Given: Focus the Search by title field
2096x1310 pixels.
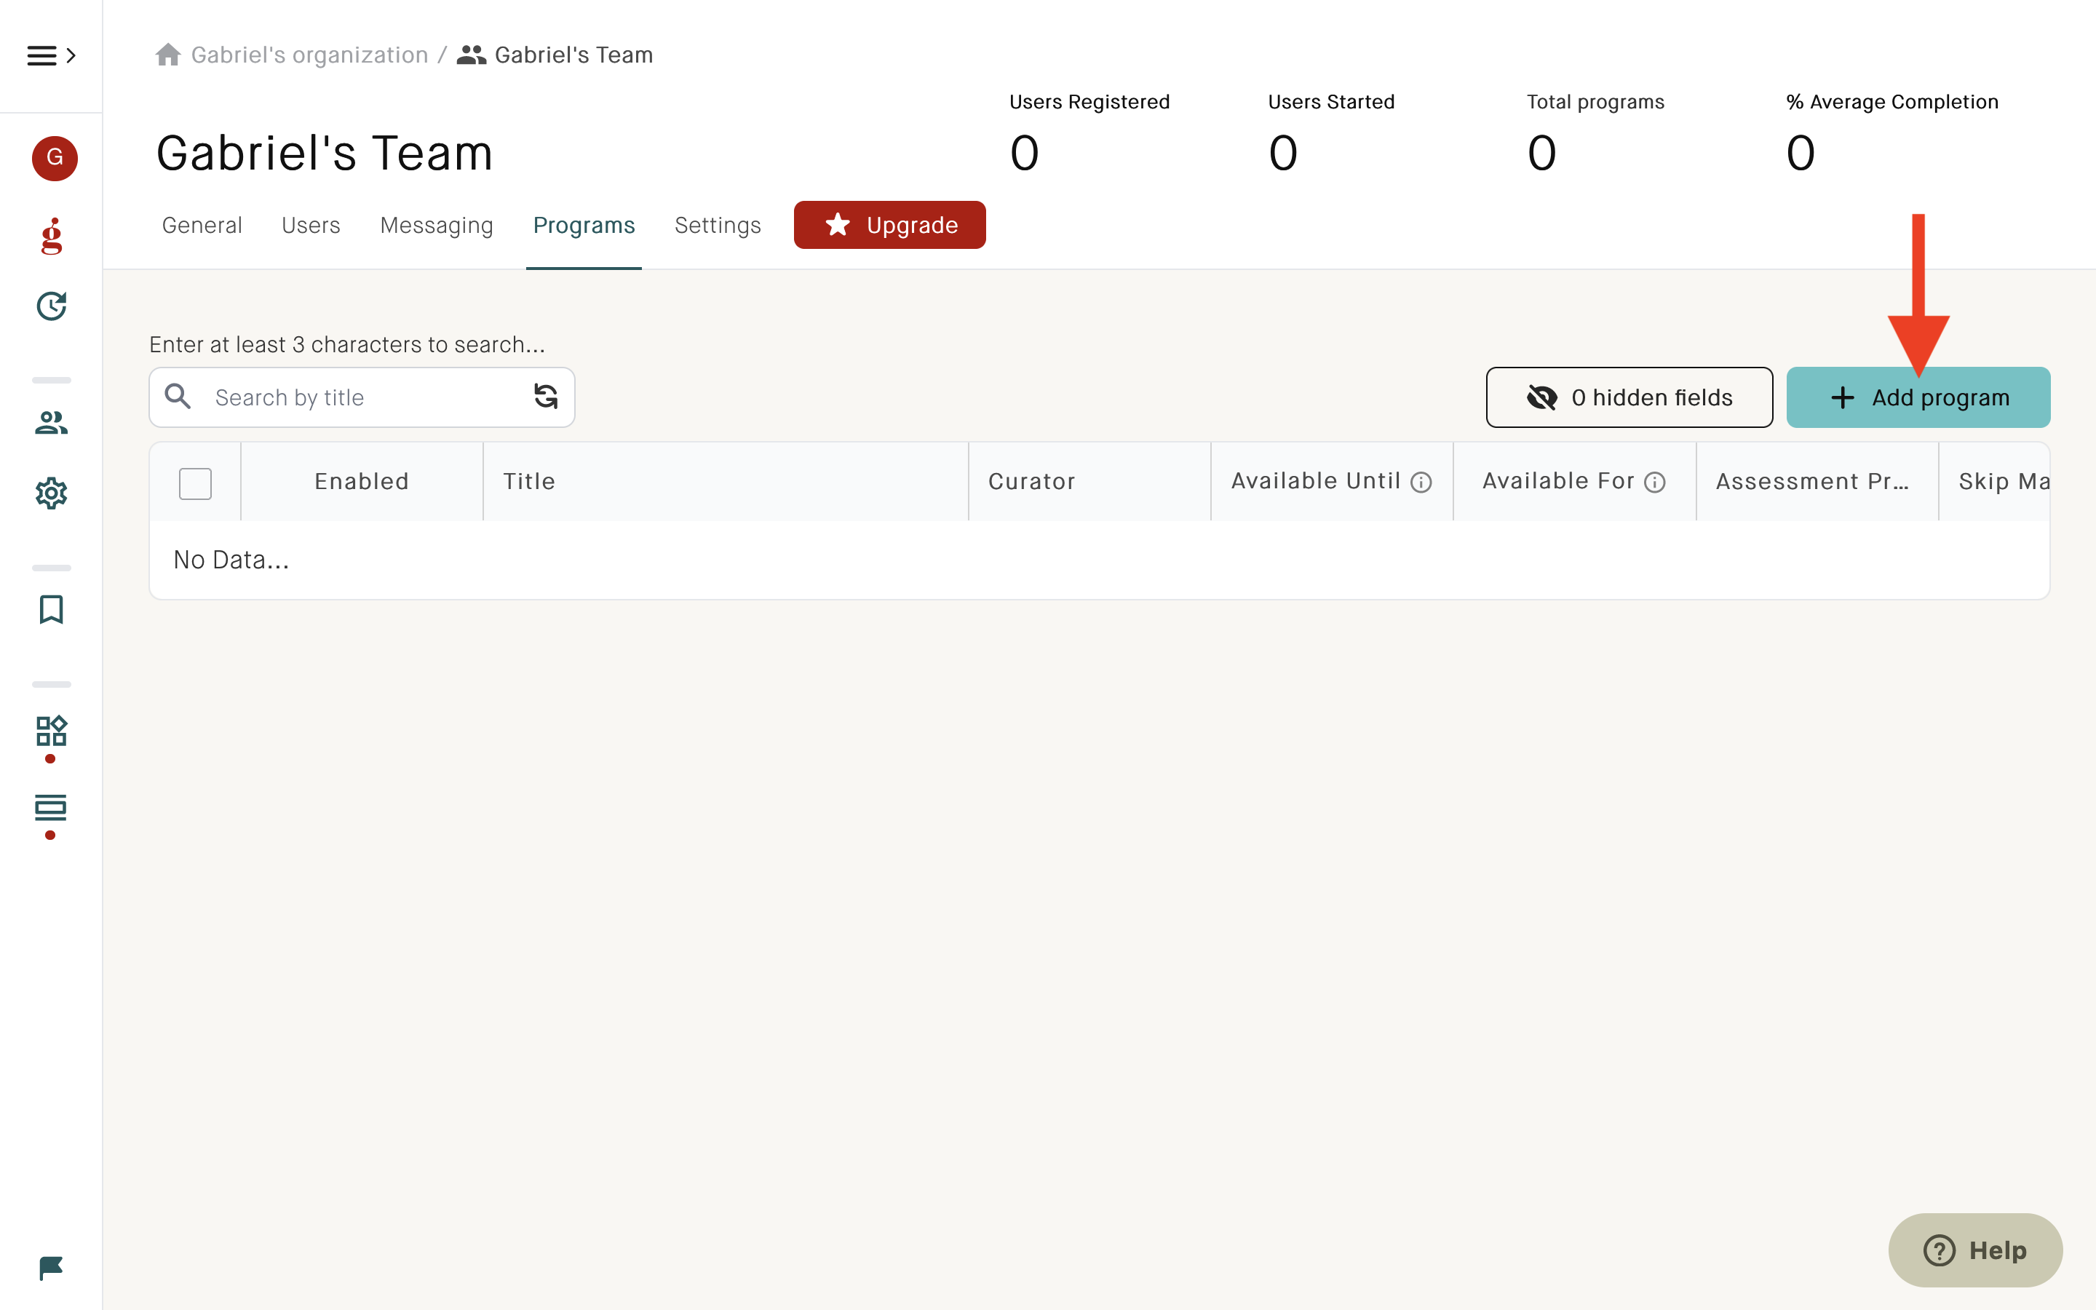Looking at the screenshot, I should tap(362, 397).
